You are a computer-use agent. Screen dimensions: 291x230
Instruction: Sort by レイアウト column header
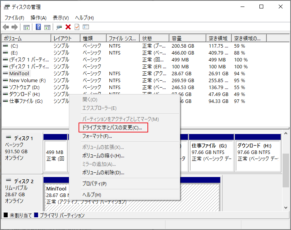pos(66,38)
